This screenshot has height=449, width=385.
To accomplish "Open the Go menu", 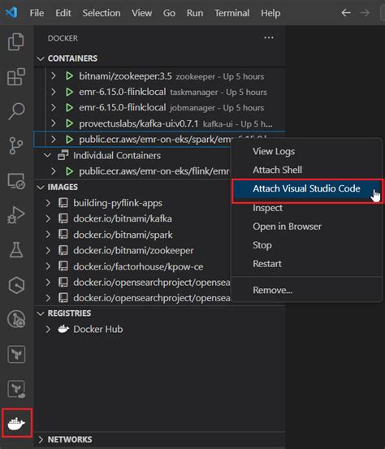I will click(169, 13).
